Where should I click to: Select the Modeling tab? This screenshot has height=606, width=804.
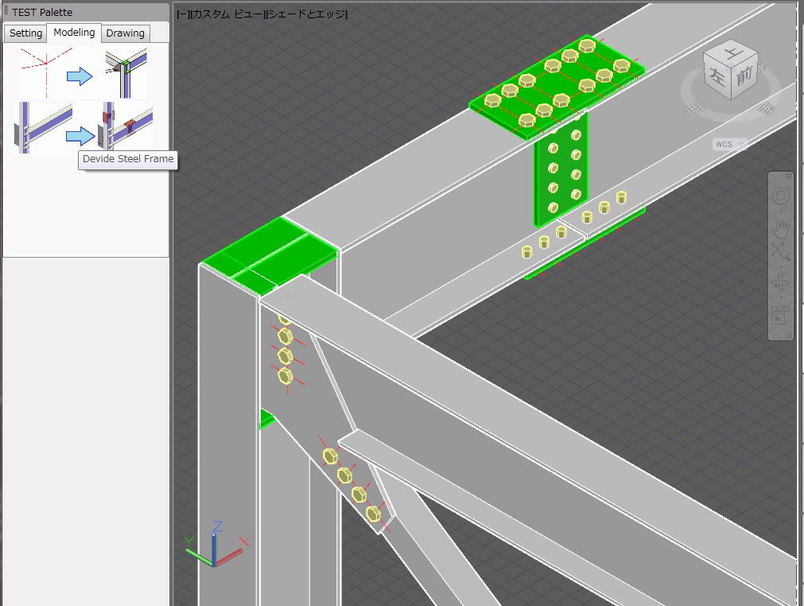coord(74,33)
